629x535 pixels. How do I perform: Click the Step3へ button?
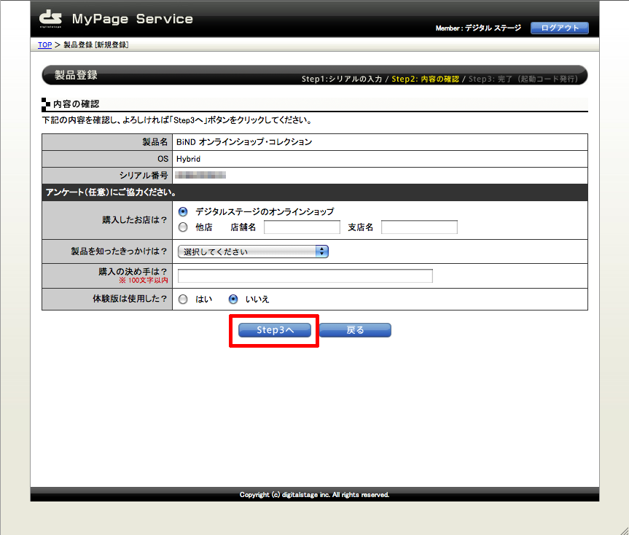[x=275, y=330]
